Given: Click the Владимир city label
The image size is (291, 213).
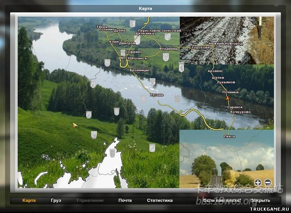Looking at the screenshot, I should pyautogui.click(x=168, y=49).
